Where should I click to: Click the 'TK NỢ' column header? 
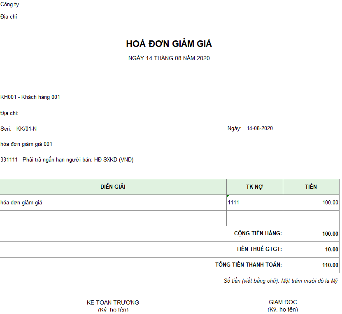[255, 187]
